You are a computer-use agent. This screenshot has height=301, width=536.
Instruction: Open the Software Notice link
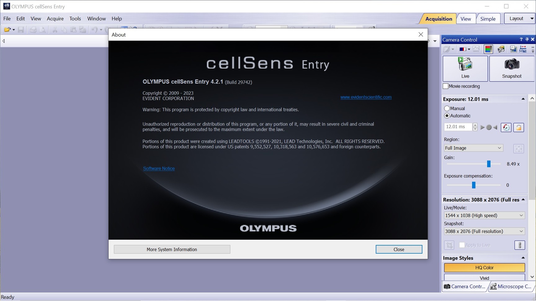click(159, 168)
